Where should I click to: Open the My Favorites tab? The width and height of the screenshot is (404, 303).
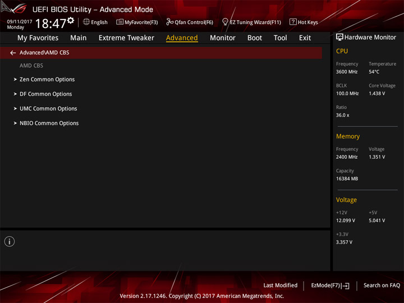(x=38, y=38)
